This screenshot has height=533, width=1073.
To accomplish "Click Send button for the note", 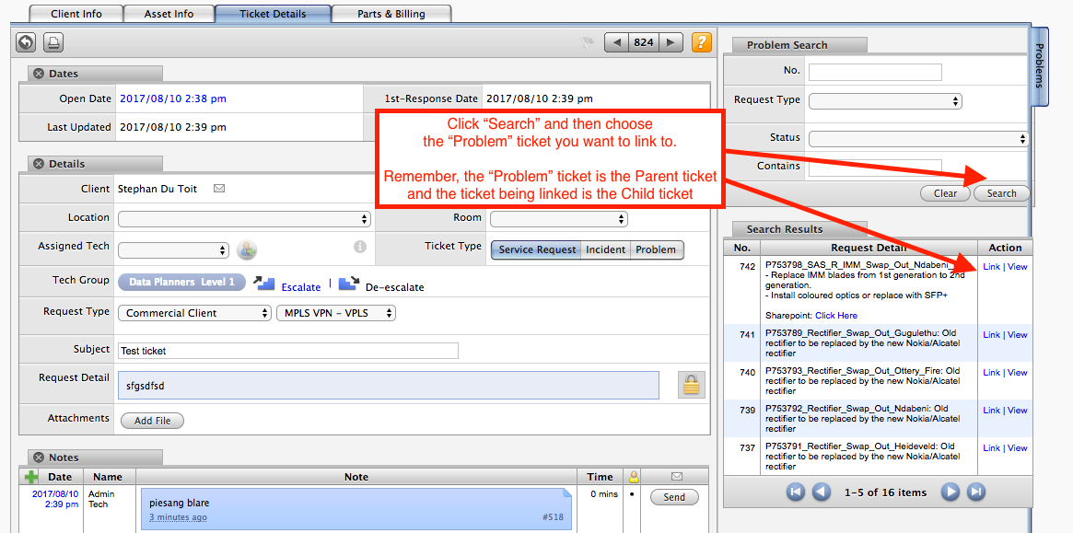I will 674,497.
